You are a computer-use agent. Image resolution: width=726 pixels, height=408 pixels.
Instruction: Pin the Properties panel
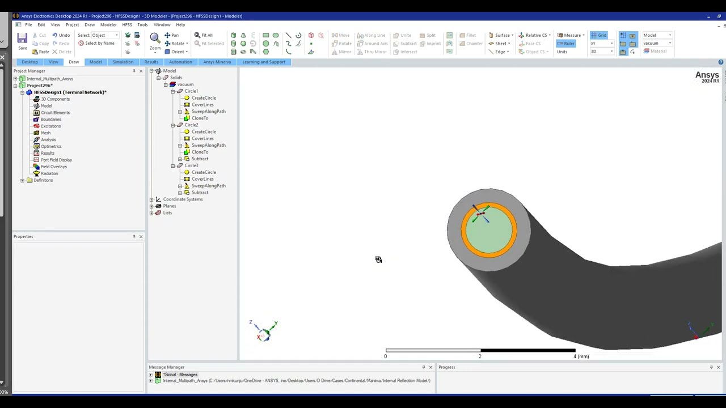134,236
